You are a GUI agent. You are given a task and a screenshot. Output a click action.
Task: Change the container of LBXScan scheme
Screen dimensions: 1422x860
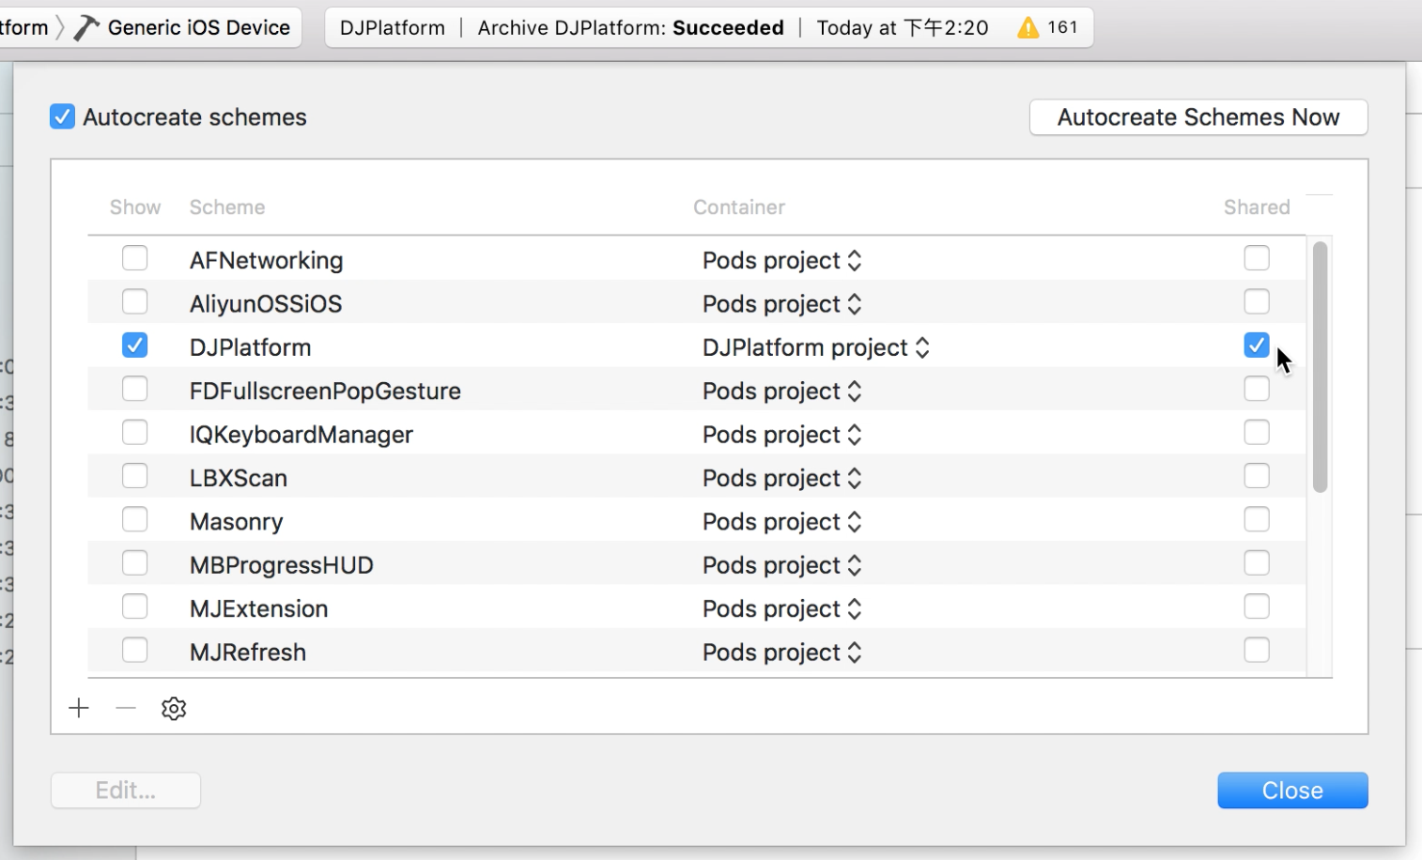[781, 478]
